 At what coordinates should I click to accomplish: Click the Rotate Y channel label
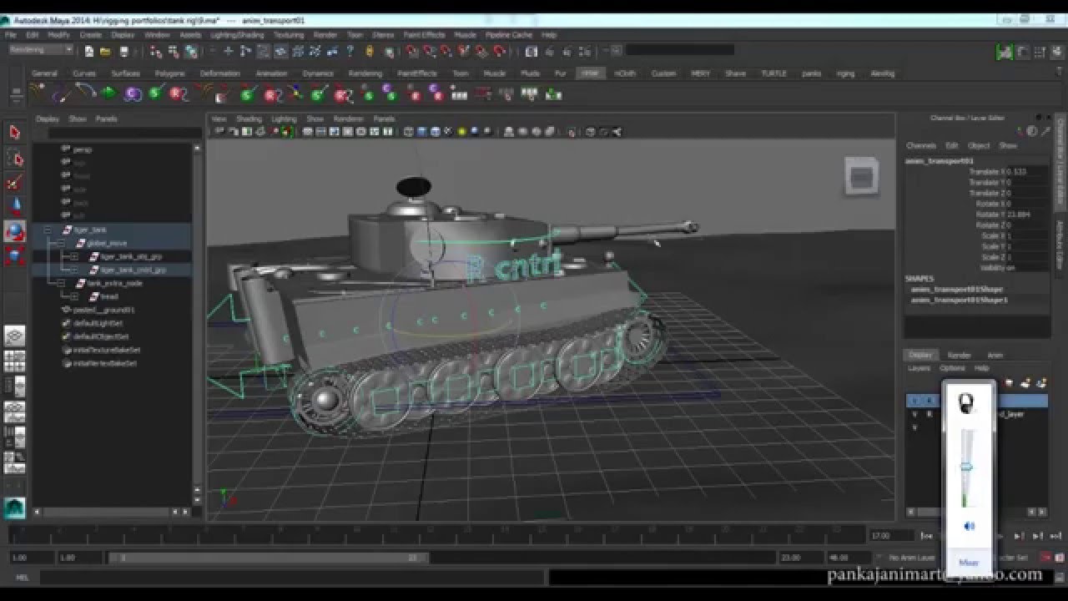993,215
